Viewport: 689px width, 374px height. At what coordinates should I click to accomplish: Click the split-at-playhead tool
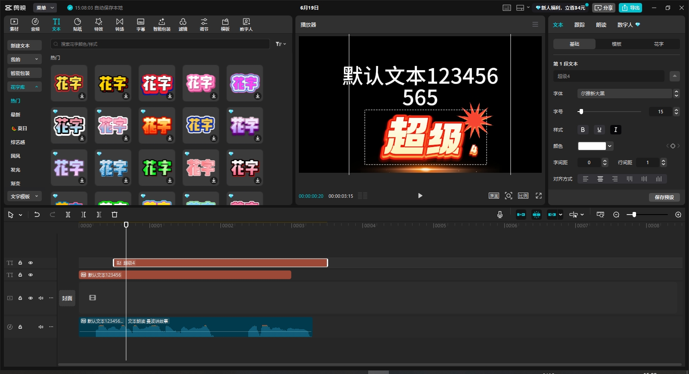(x=68, y=215)
